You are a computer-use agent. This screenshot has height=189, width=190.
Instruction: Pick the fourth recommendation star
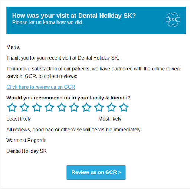click(x=49, y=107)
